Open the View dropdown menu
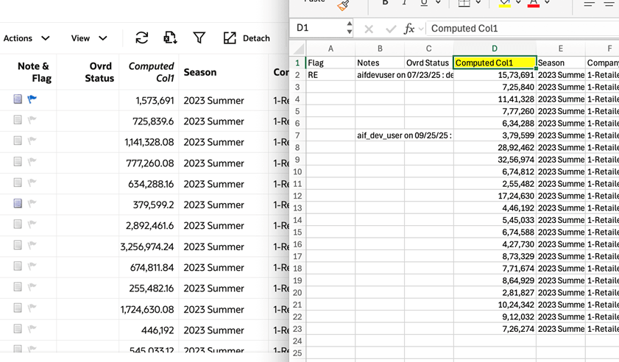Image resolution: width=619 pixels, height=362 pixels. (x=89, y=38)
